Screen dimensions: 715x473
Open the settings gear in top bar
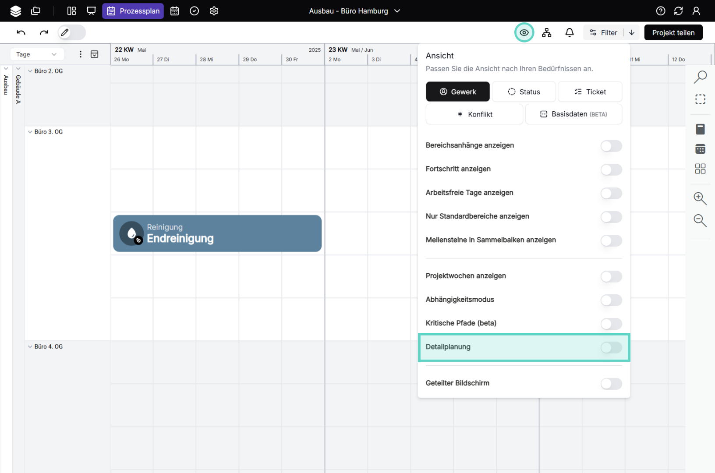click(214, 11)
